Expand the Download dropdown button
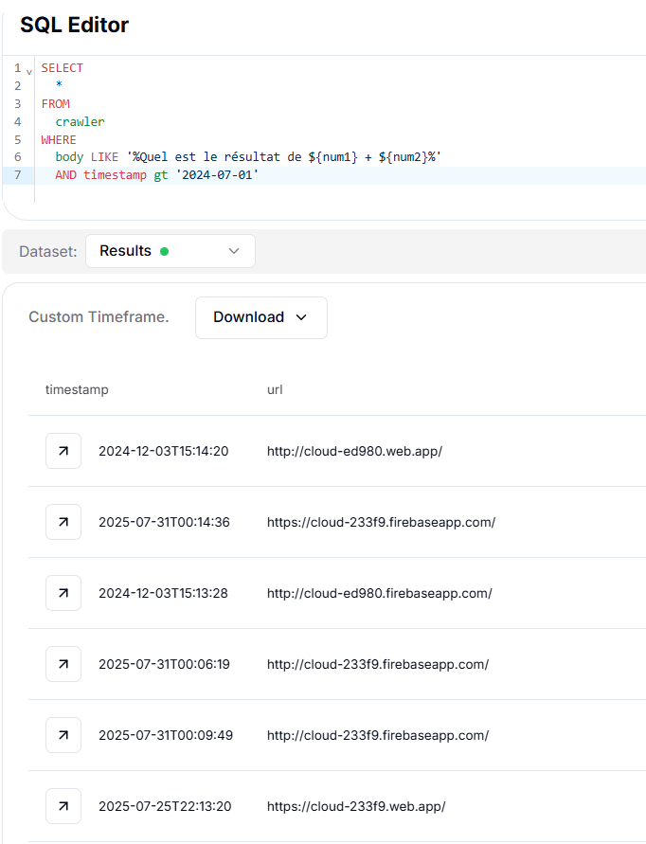 (x=261, y=317)
